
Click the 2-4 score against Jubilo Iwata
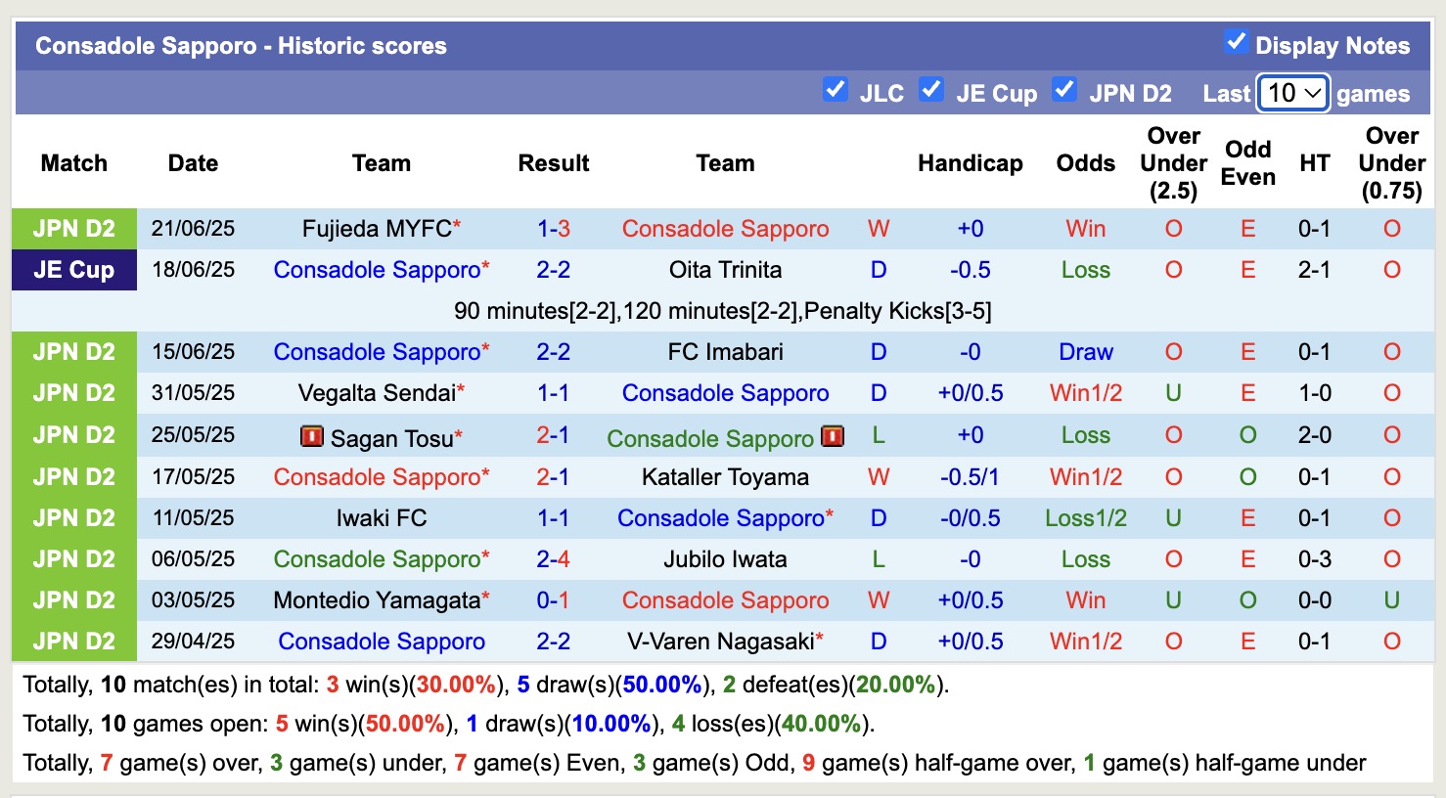pyautogui.click(x=553, y=559)
